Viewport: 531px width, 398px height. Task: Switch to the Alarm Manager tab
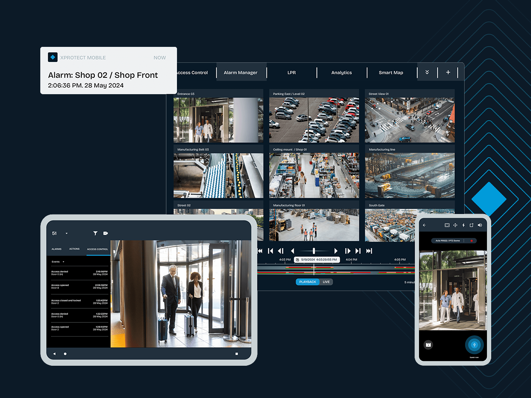point(241,73)
